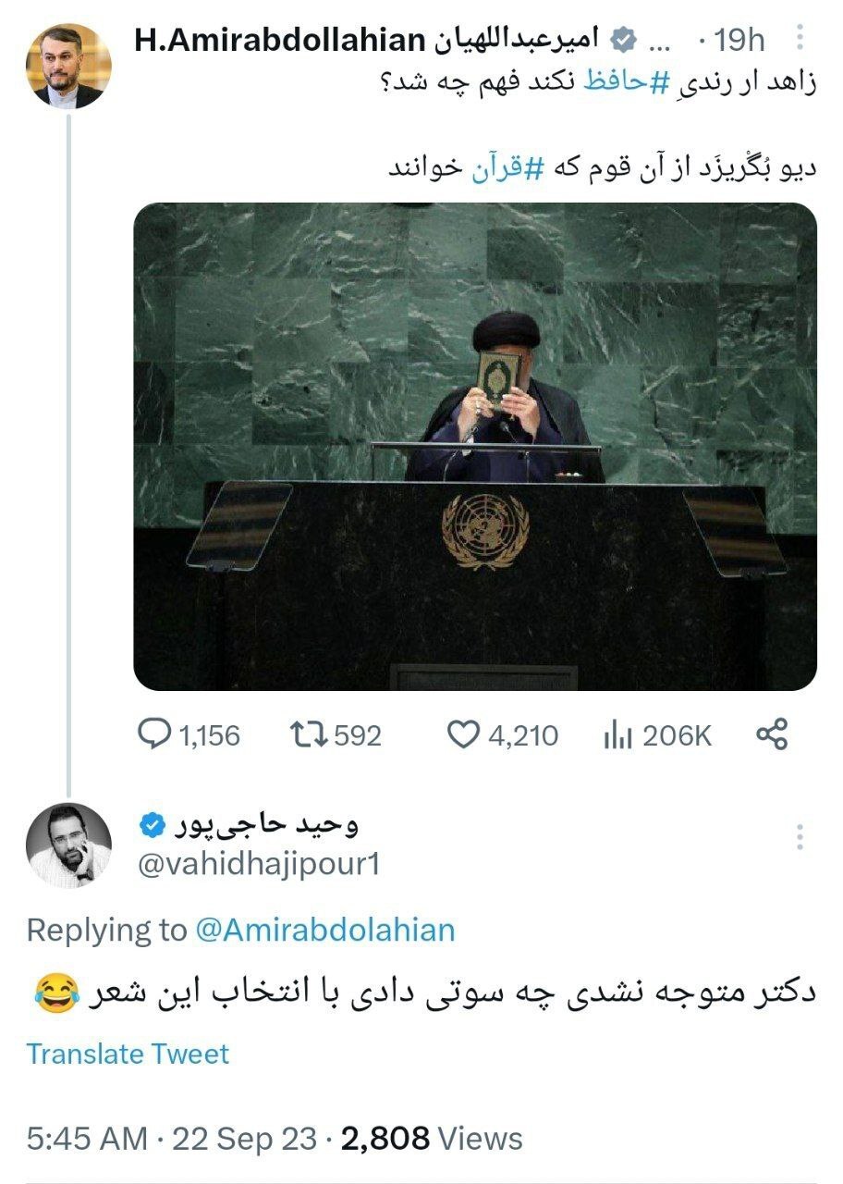Click the share icon under the photo
843x1184 pixels.
[x=772, y=734]
